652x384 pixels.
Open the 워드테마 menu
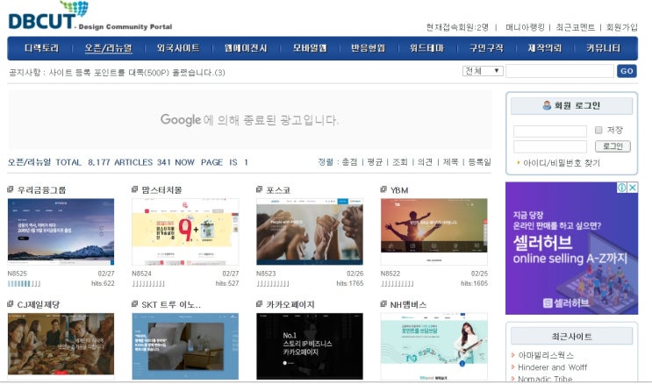point(426,48)
